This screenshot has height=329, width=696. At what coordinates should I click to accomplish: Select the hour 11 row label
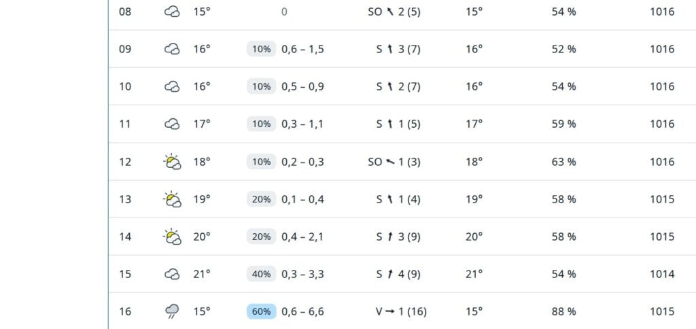coord(125,124)
